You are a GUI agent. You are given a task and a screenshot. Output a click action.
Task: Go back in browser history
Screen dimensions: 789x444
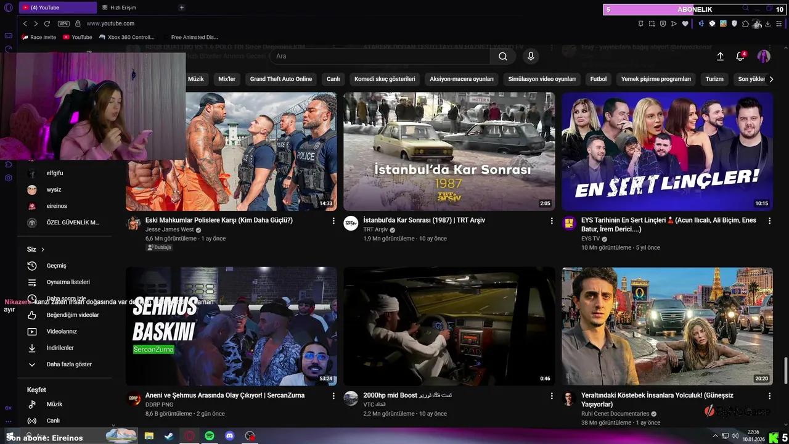click(x=25, y=23)
